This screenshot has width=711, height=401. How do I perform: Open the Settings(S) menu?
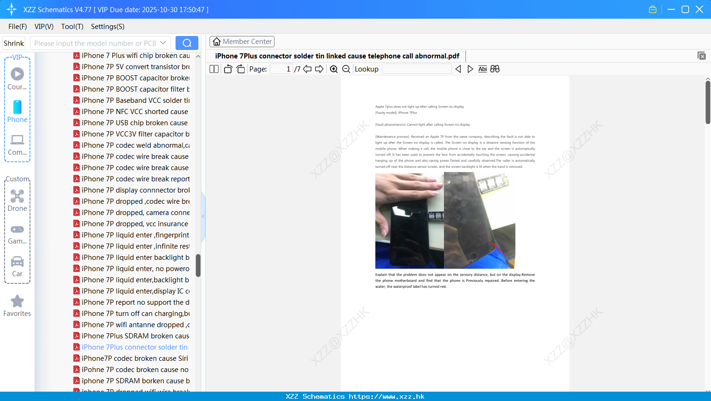coord(108,27)
